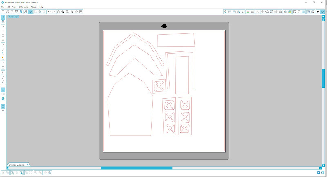Click the vertical scrollbar thumb at right
Viewport: 327px width, 177px height.
point(323,77)
